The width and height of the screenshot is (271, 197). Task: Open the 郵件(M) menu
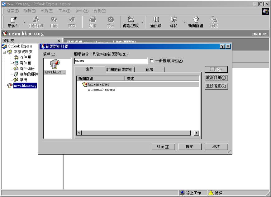(82, 11)
